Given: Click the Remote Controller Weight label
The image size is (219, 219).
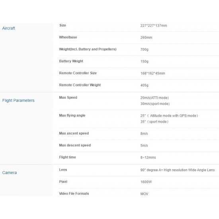Looking at the screenshot, I should pyautogui.click(x=80, y=85).
